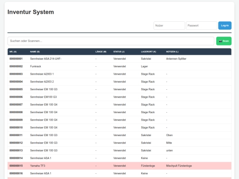Select item number 000000004
The image size is (239, 179).
16,82
